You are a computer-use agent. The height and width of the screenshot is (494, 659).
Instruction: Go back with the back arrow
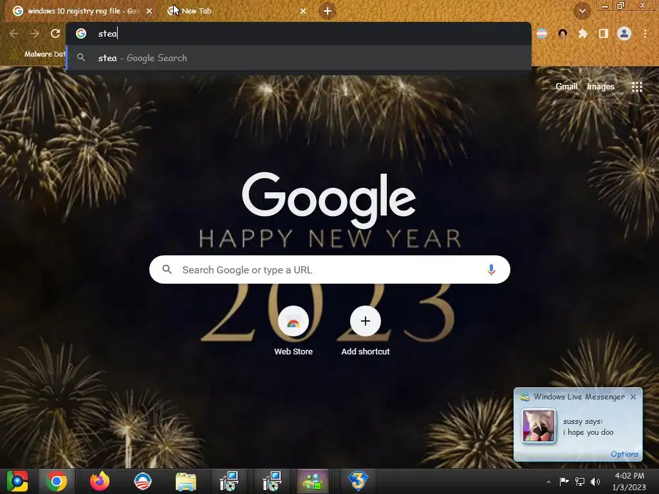(14, 33)
